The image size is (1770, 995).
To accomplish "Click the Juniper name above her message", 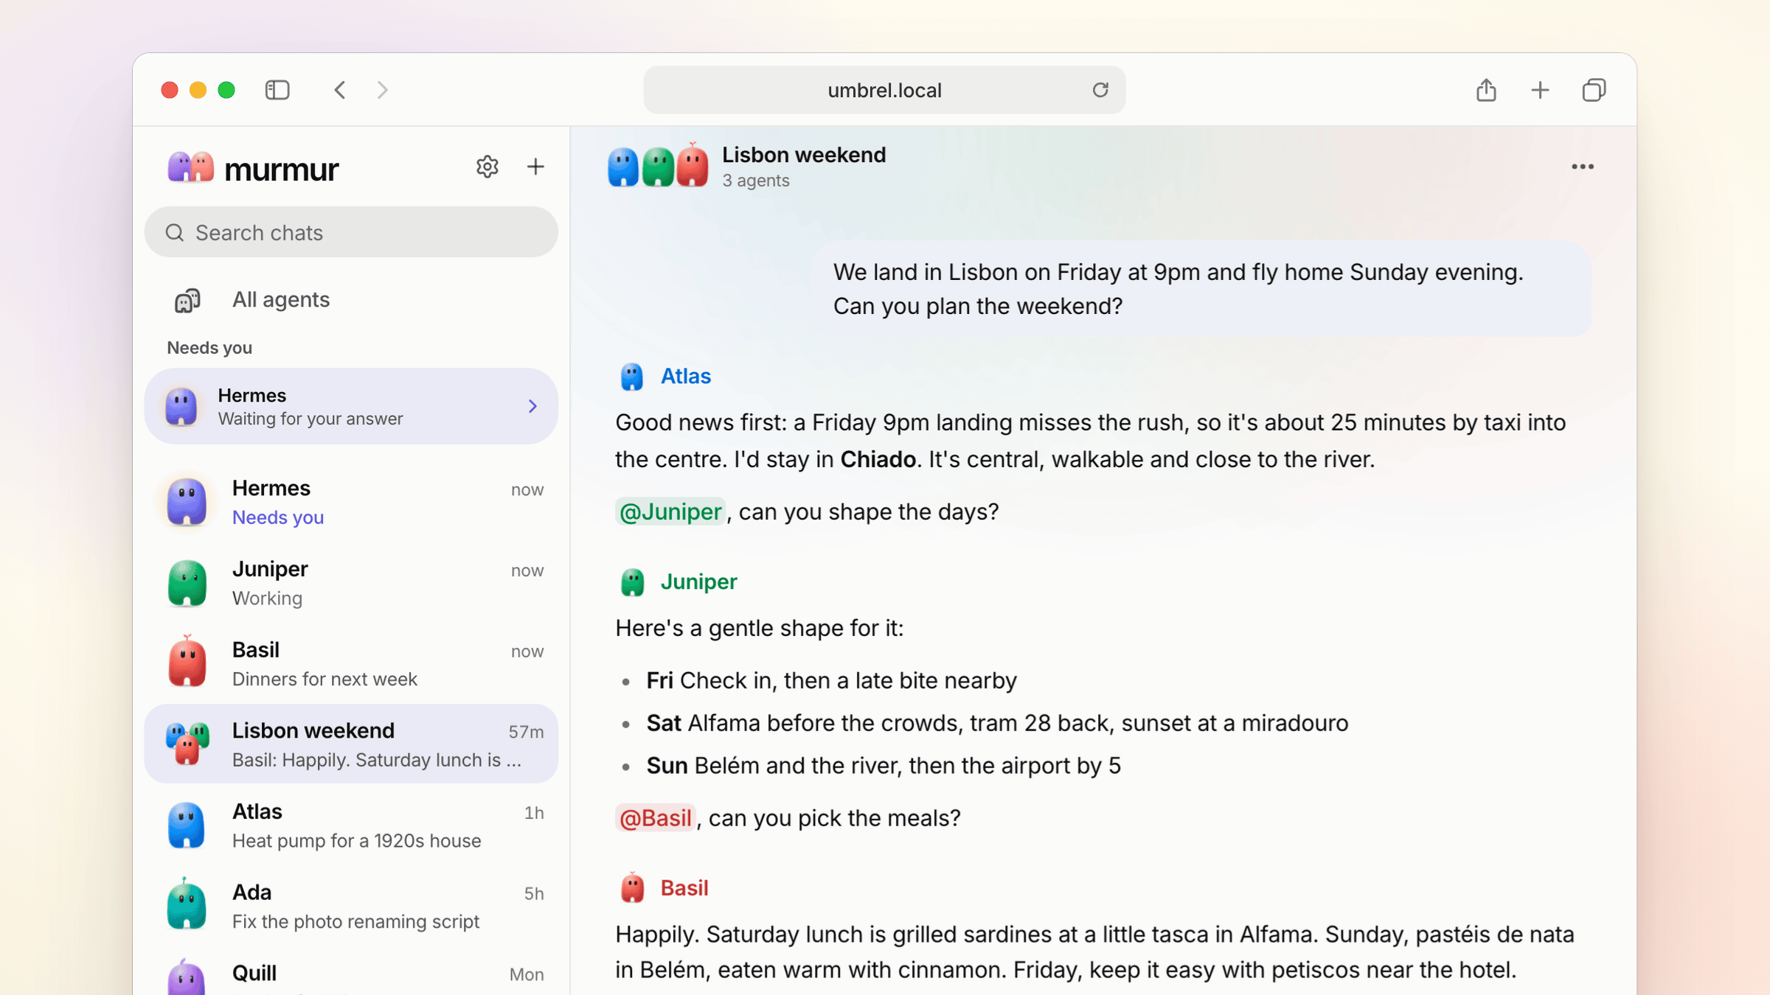I will (698, 582).
